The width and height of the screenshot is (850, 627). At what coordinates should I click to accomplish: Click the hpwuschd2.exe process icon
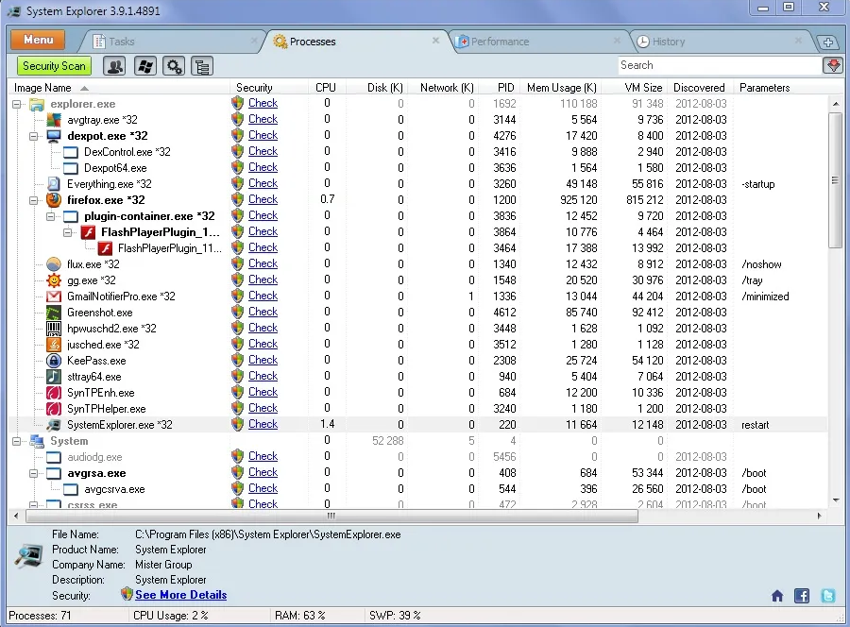[54, 329]
